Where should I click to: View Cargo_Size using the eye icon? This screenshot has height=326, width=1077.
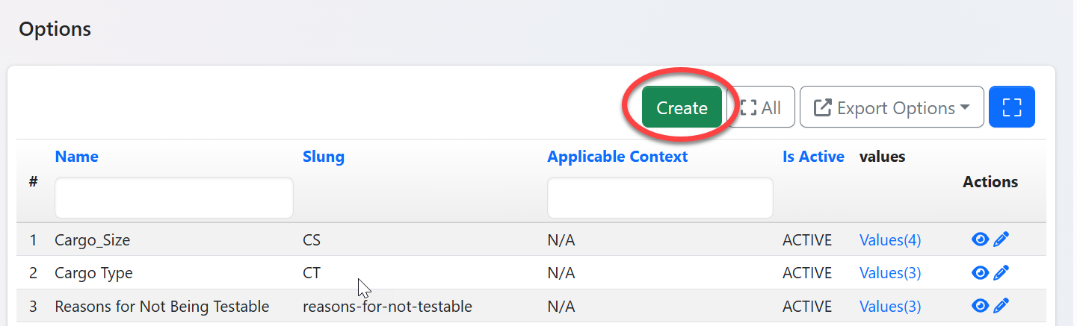click(x=980, y=239)
